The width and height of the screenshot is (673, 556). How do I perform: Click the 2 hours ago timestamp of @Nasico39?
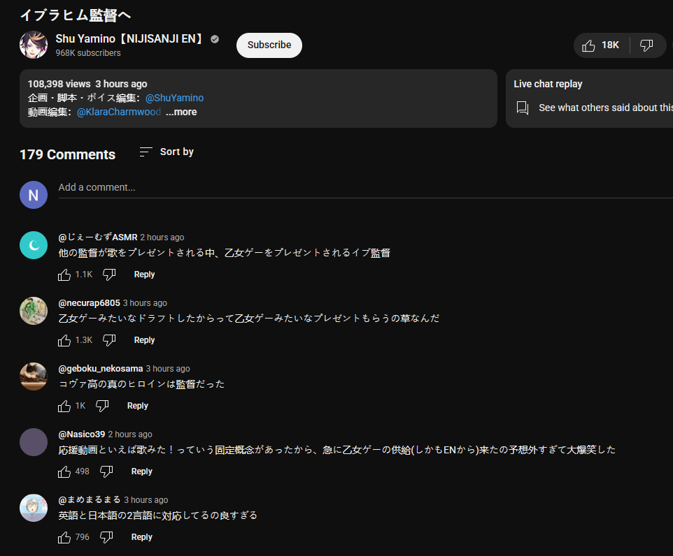tap(130, 434)
